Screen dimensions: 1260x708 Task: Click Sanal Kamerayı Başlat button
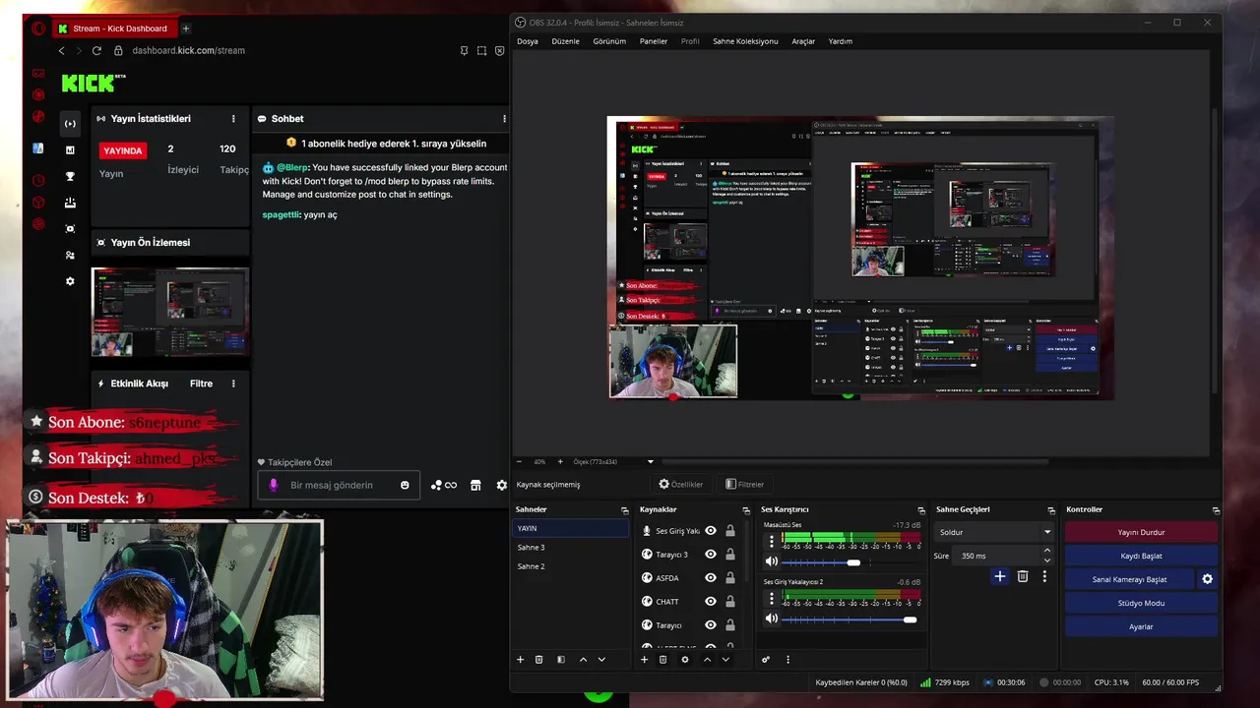[x=1129, y=579]
